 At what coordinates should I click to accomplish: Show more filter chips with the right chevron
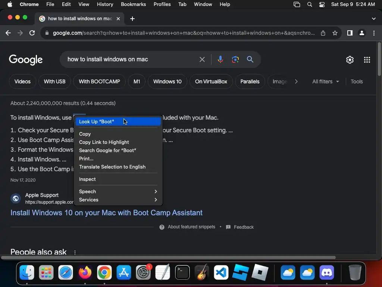coord(296,81)
